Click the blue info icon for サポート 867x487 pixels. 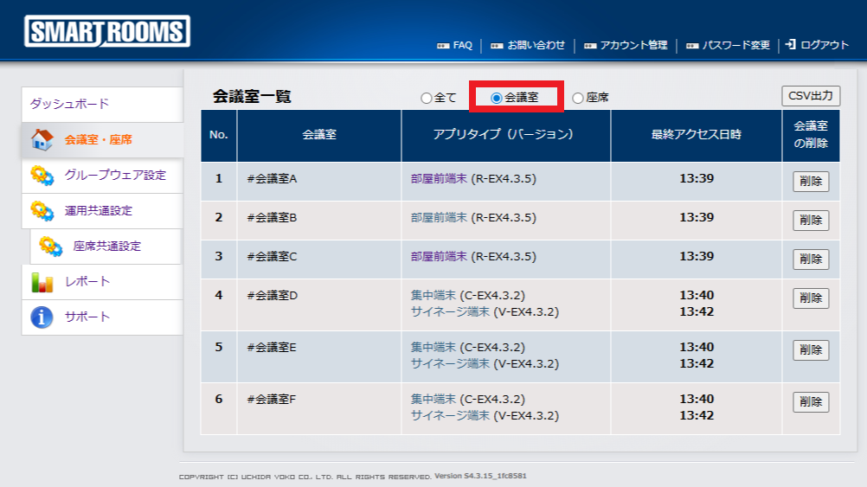pos(42,317)
